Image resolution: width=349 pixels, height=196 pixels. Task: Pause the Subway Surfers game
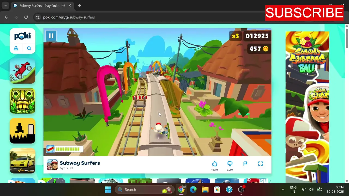[x=51, y=36]
